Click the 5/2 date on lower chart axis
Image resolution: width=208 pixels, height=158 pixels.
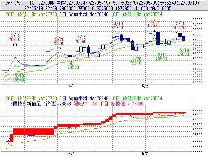point(145,154)
